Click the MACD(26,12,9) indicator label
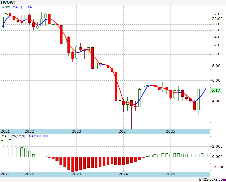This screenshot has height=182, width=226. [x=13, y=136]
